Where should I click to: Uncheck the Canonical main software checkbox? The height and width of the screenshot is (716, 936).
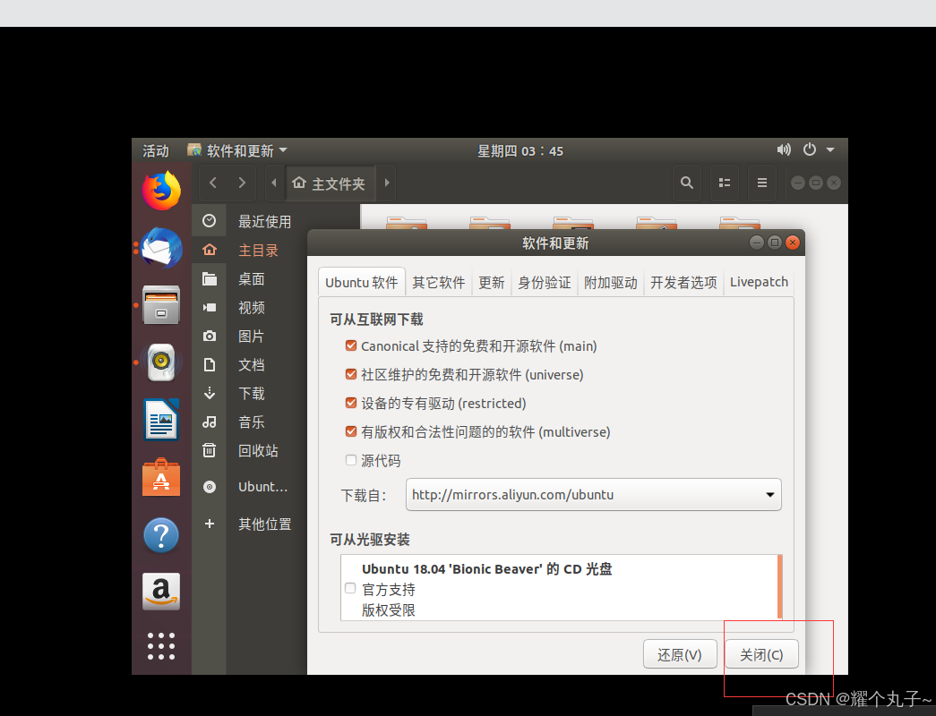[351, 345]
